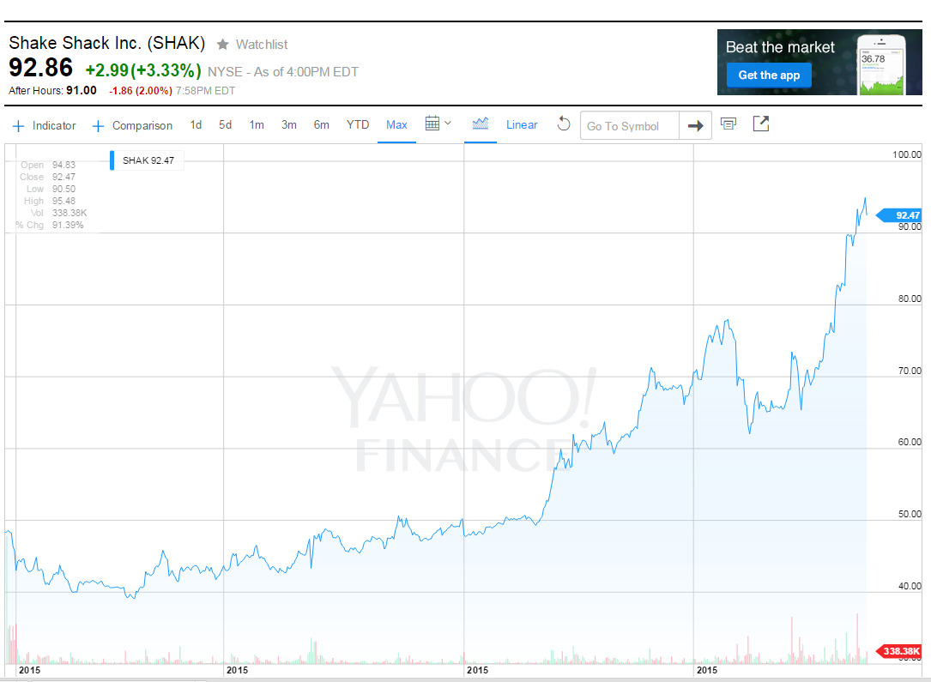
Task: Click the 80.00 y-axis label
Action: (x=909, y=299)
